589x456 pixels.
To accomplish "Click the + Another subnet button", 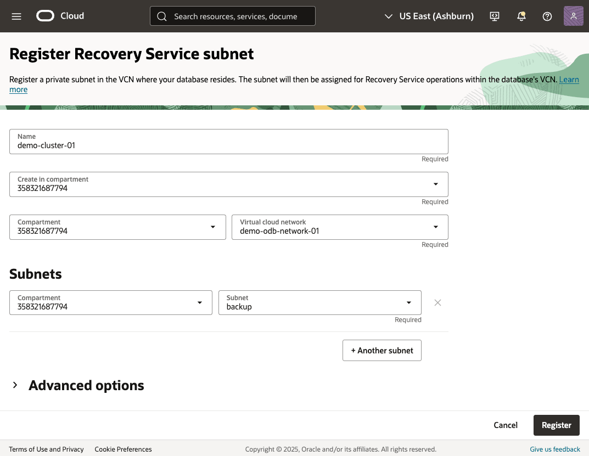I will coord(382,350).
